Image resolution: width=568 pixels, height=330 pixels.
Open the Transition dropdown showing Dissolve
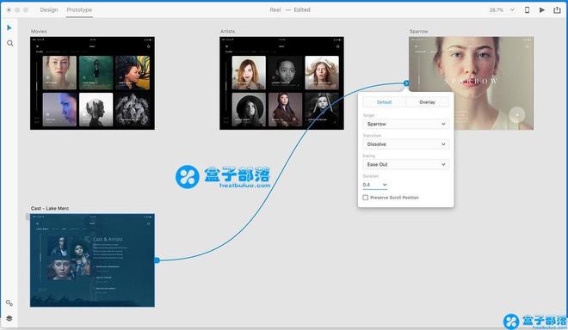[x=405, y=144]
